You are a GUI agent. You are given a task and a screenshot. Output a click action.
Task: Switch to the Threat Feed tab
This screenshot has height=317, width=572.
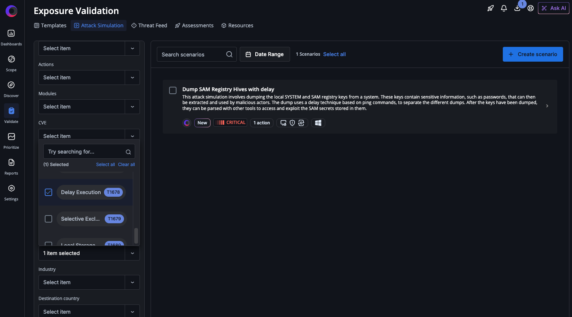tap(149, 25)
